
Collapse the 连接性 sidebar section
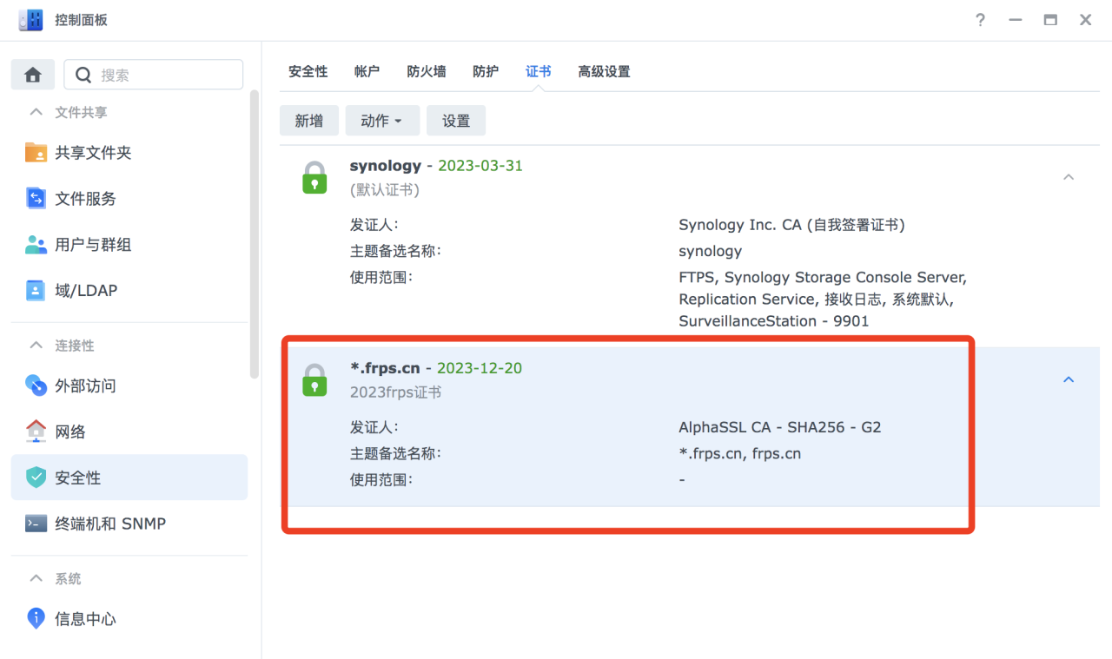36,345
